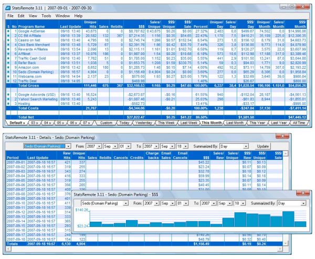315x259 pixels.
Task: Expand From year dropdown in Details window
Action: [x=99, y=146]
